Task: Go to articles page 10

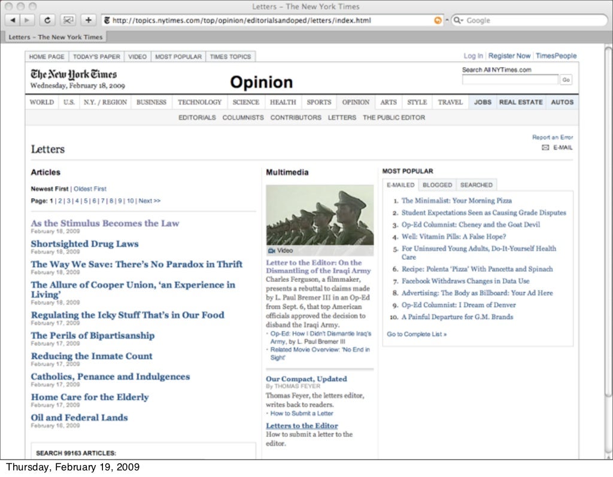Action: click(130, 201)
